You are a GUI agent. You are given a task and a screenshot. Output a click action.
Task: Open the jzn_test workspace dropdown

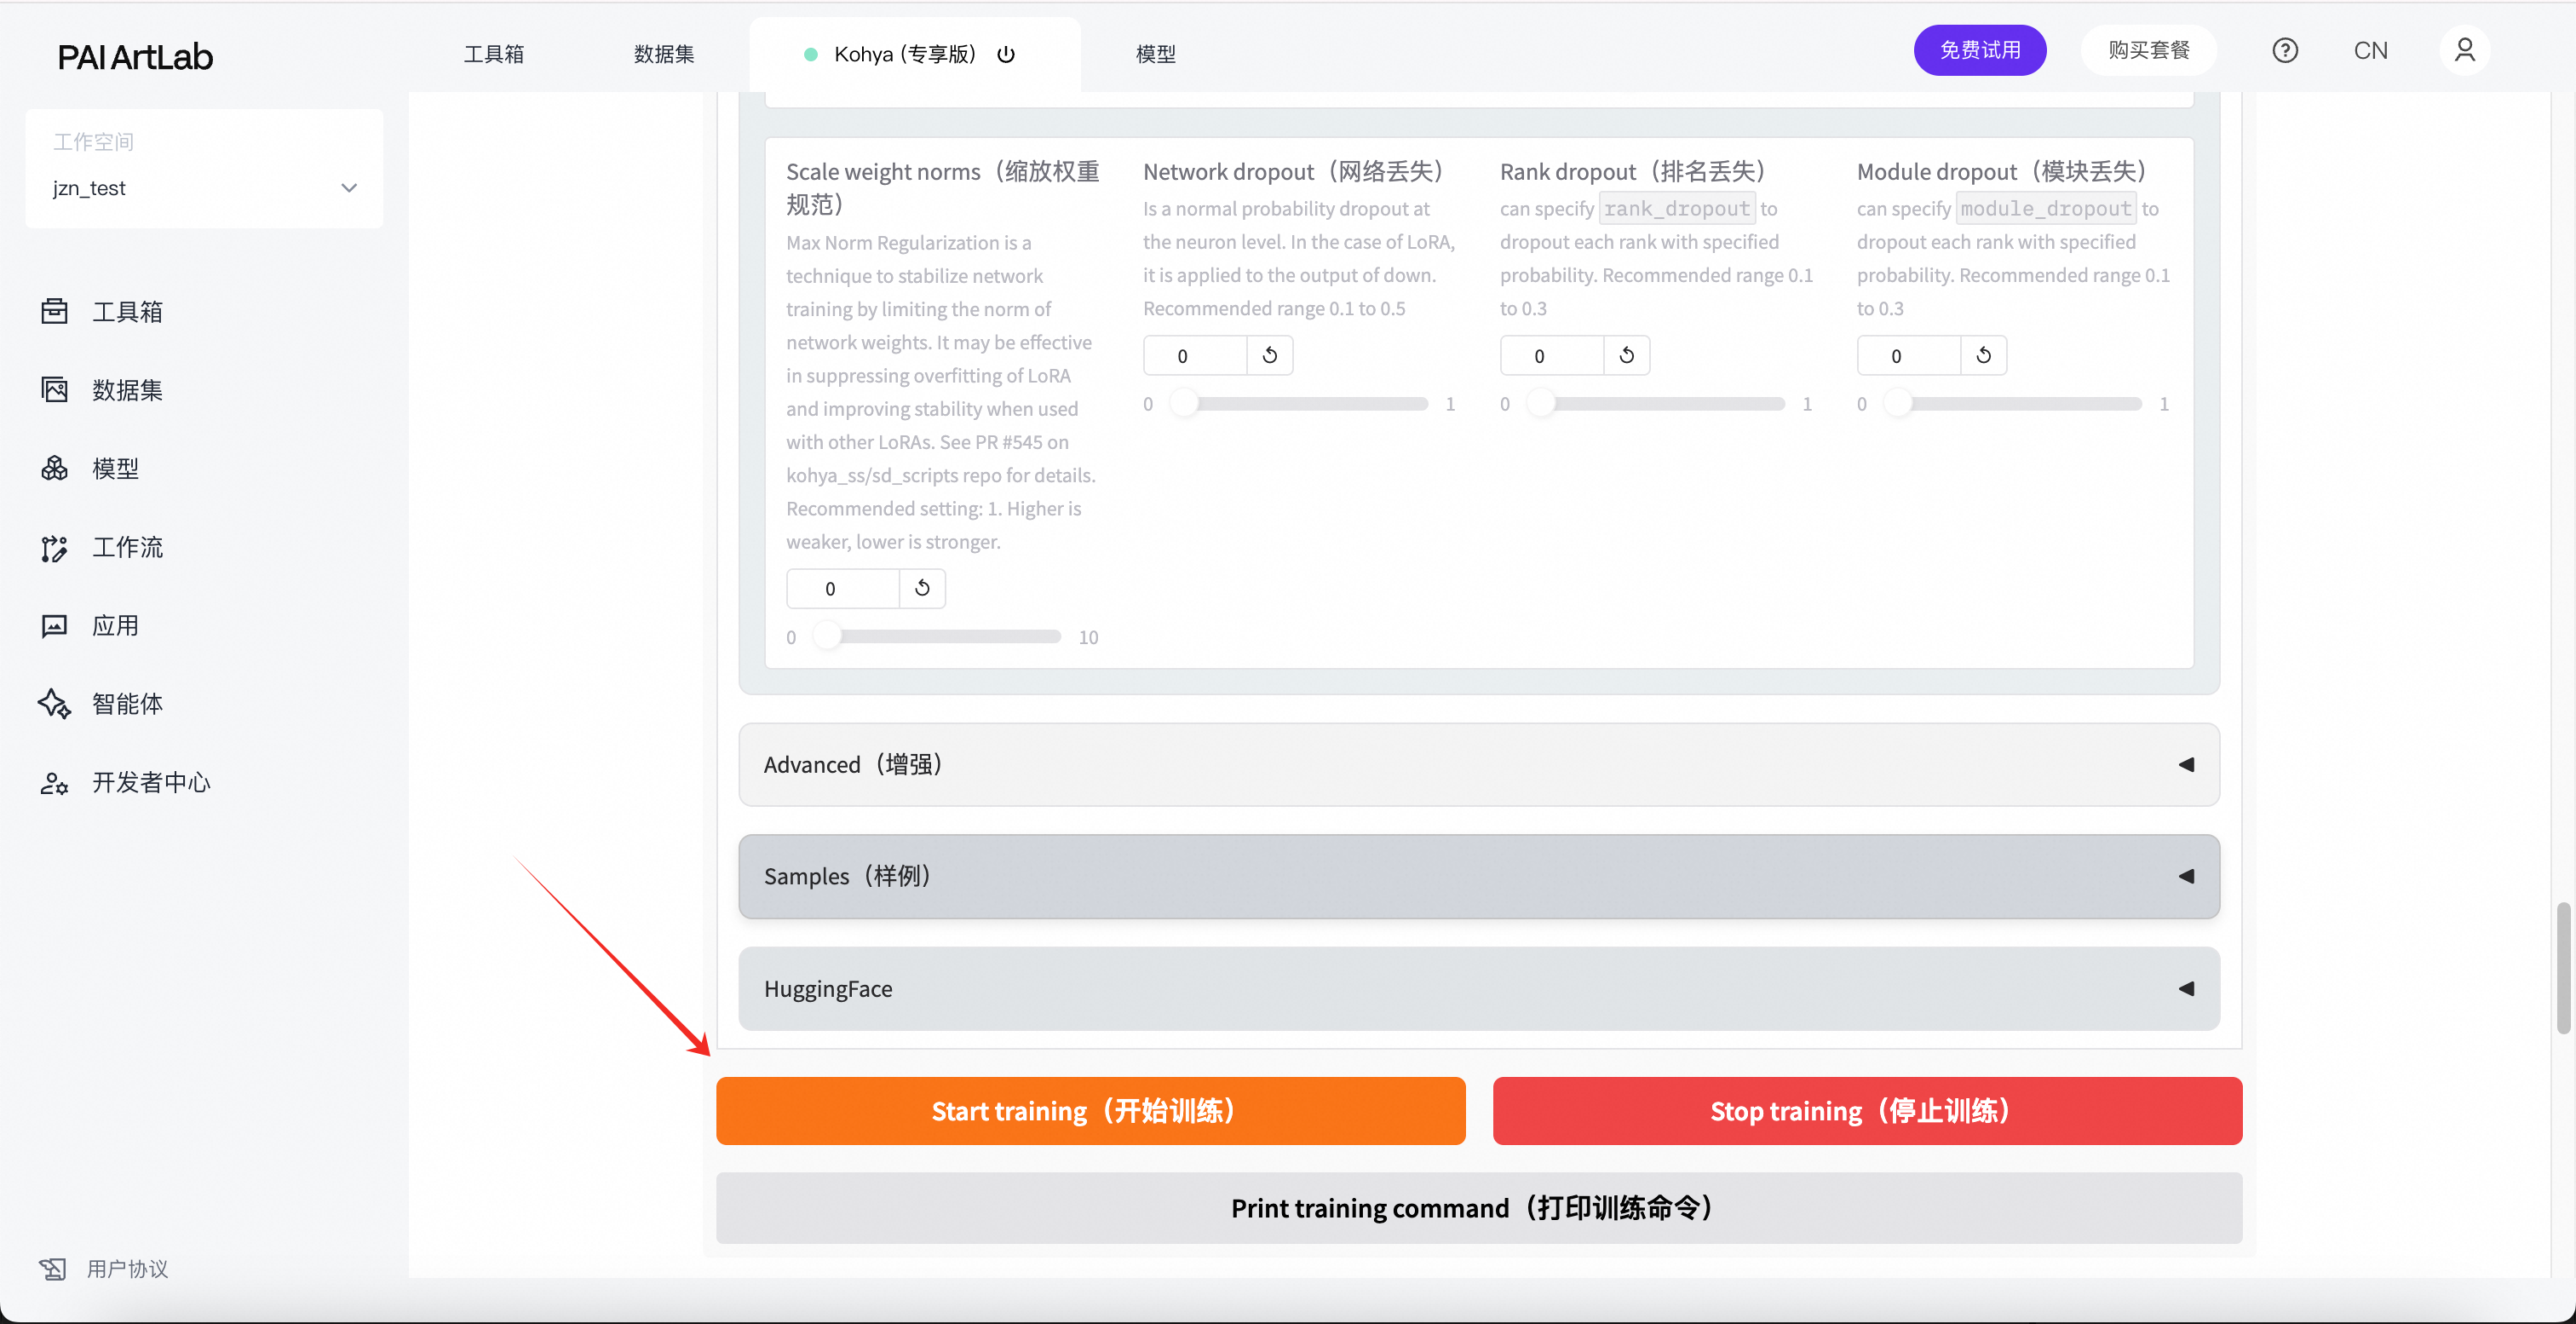(204, 188)
